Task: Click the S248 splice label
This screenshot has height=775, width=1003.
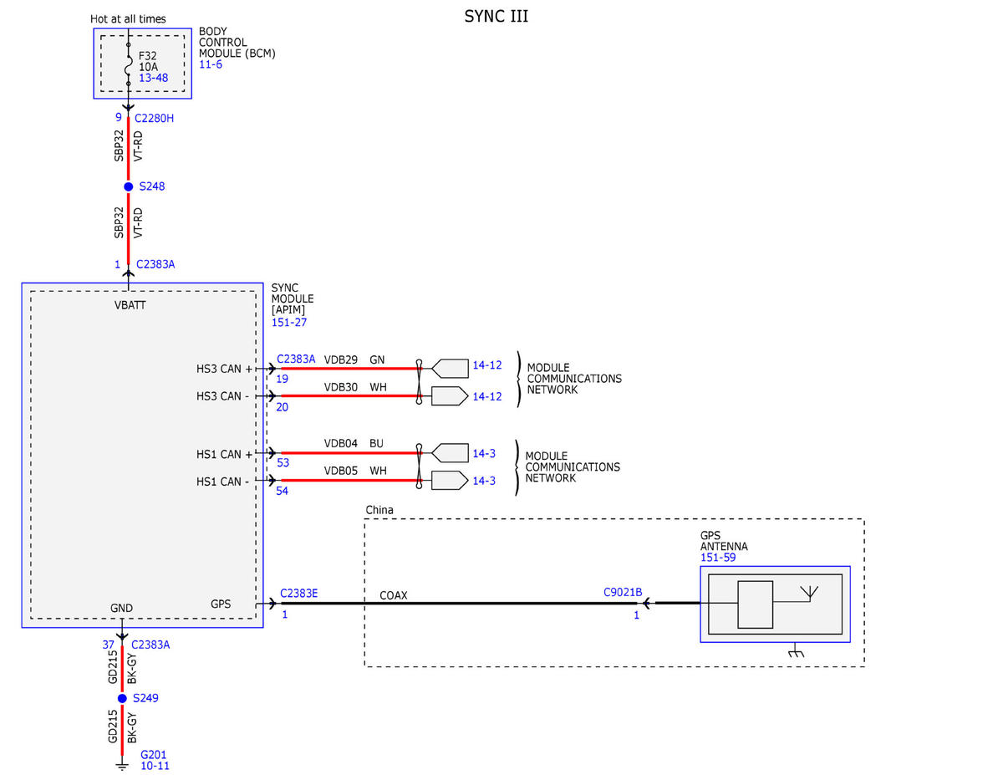Action: [x=152, y=186]
